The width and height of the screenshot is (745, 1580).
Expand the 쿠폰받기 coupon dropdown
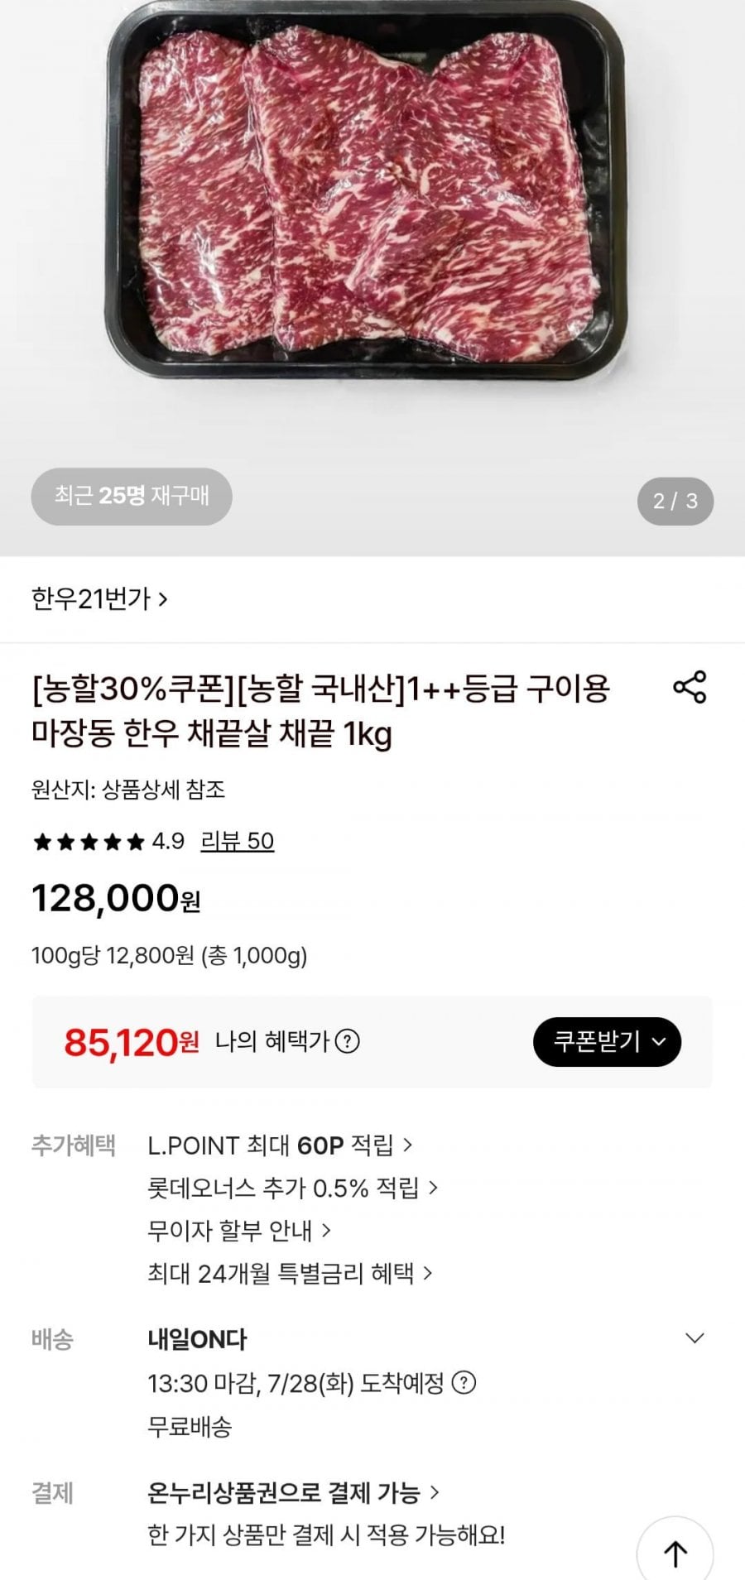607,1041
